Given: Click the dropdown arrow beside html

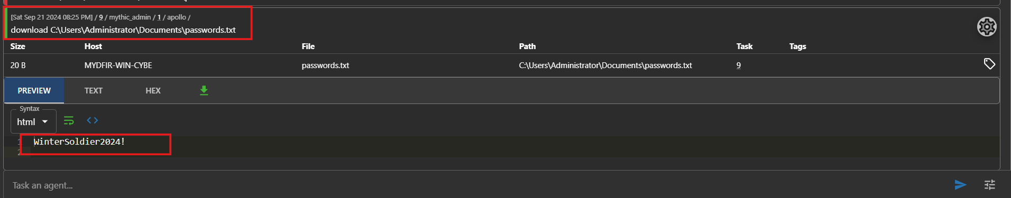Looking at the screenshot, I should (x=45, y=122).
